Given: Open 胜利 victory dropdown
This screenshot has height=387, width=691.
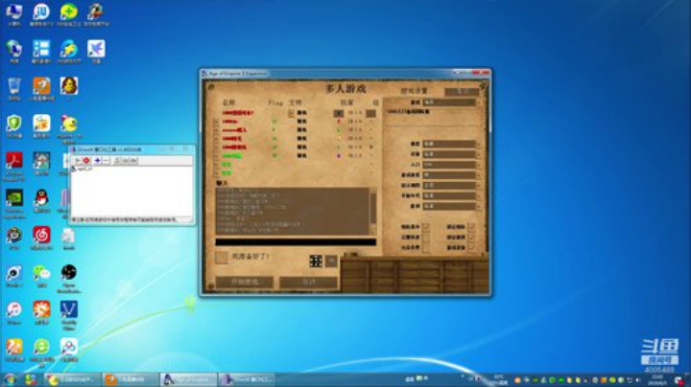Looking at the screenshot, I should (451, 206).
